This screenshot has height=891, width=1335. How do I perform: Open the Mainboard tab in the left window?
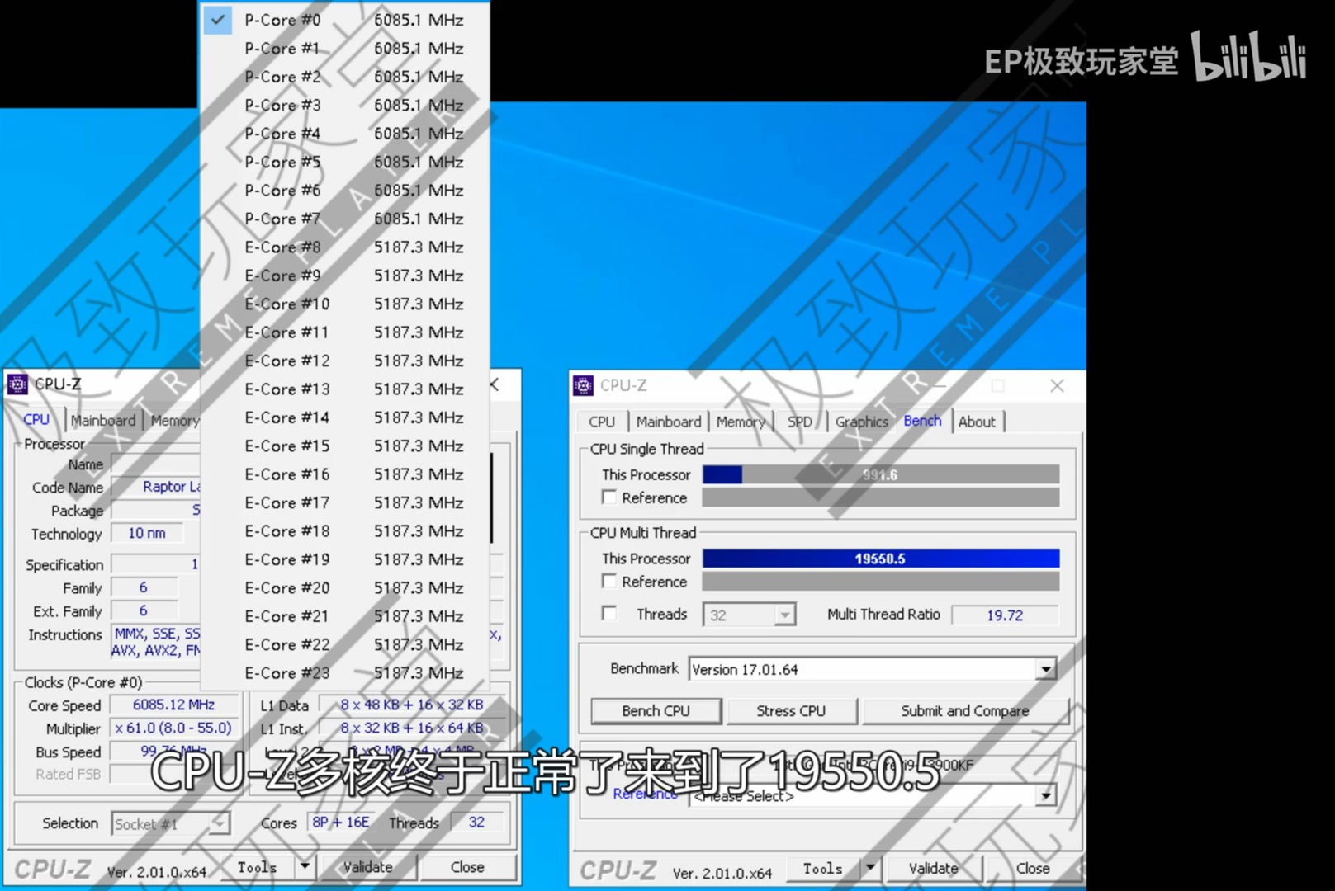coord(103,420)
